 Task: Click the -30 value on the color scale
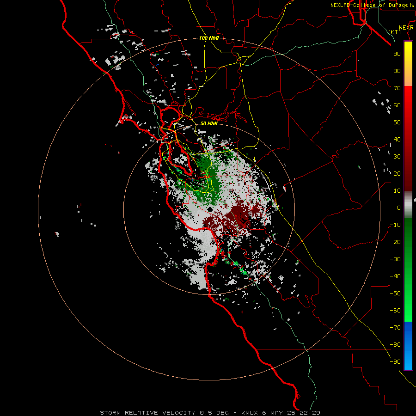pyautogui.click(x=395, y=259)
